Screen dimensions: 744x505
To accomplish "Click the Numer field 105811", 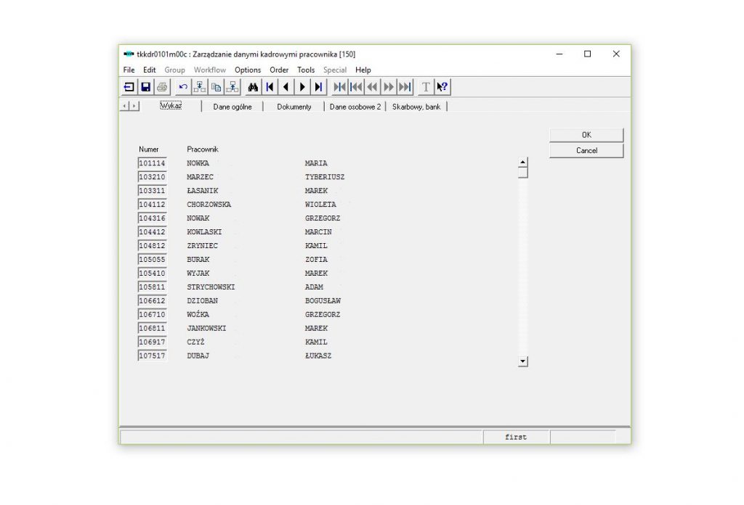I will pyautogui.click(x=153, y=287).
